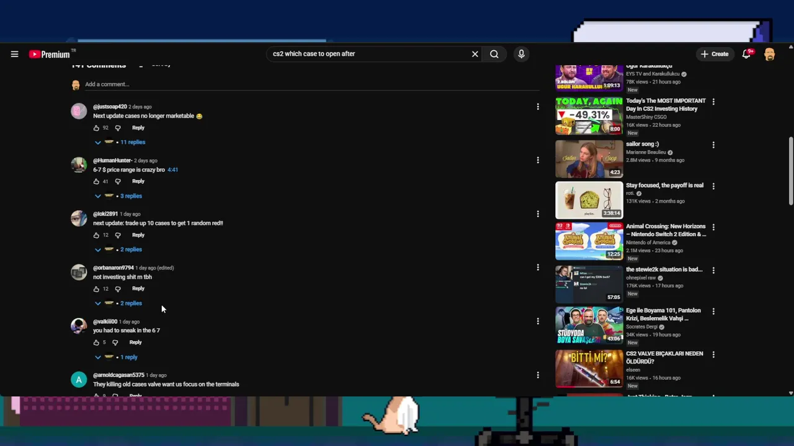Like the comment by @justsoap420
The height and width of the screenshot is (446, 794).
click(96, 128)
